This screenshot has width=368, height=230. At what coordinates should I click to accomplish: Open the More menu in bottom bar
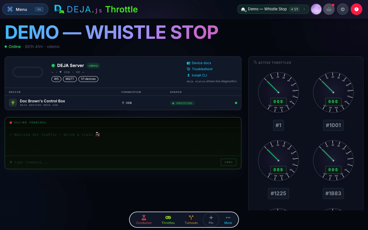pyautogui.click(x=228, y=220)
